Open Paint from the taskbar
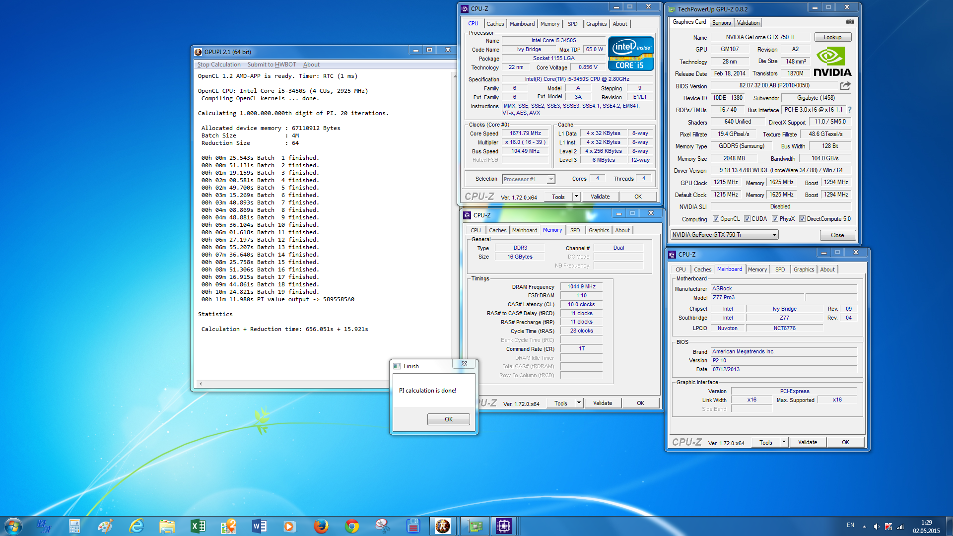This screenshot has width=953, height=536. pyautogui.click(x=105, y=526)
